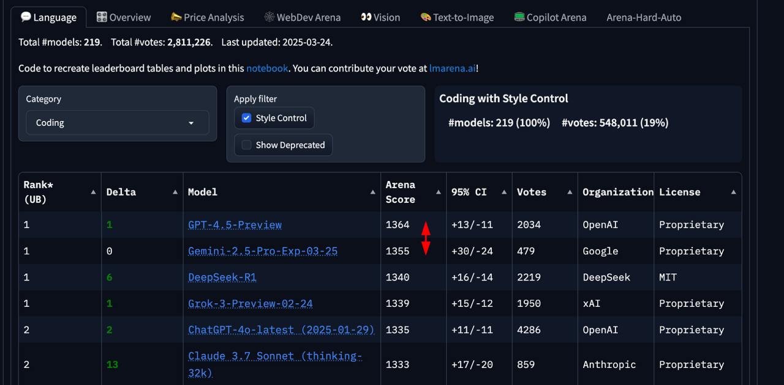Open the Price Analysis tab
The image size is (784, 385).
point(207,17)
